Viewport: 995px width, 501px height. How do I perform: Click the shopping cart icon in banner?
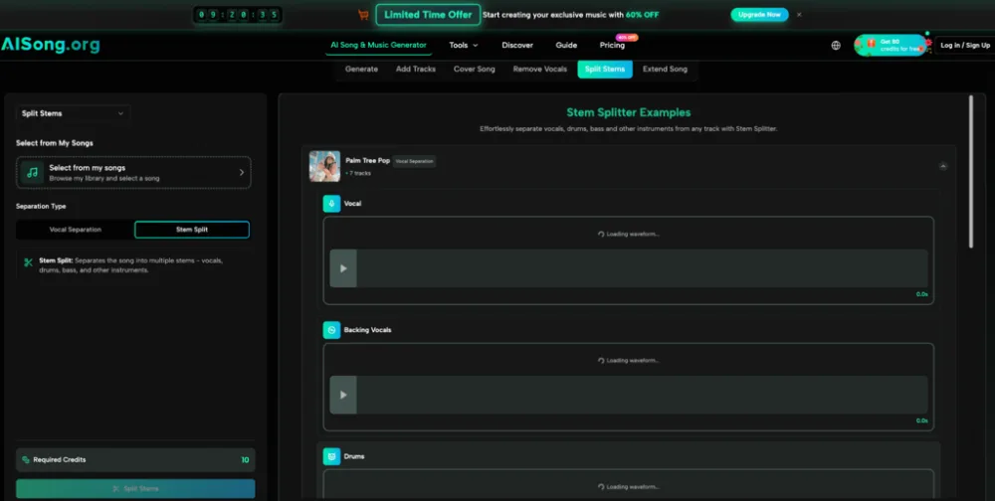[x=363, y=15]
